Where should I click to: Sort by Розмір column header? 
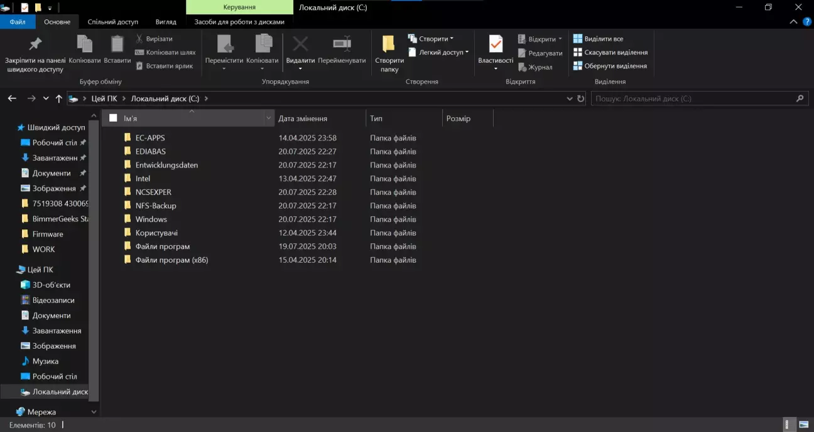[x=467, y=118]
